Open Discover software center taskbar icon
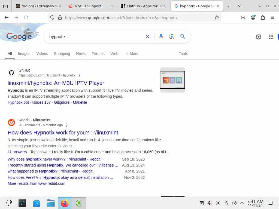Screen dimensions: 279x209 click(37, 203)
